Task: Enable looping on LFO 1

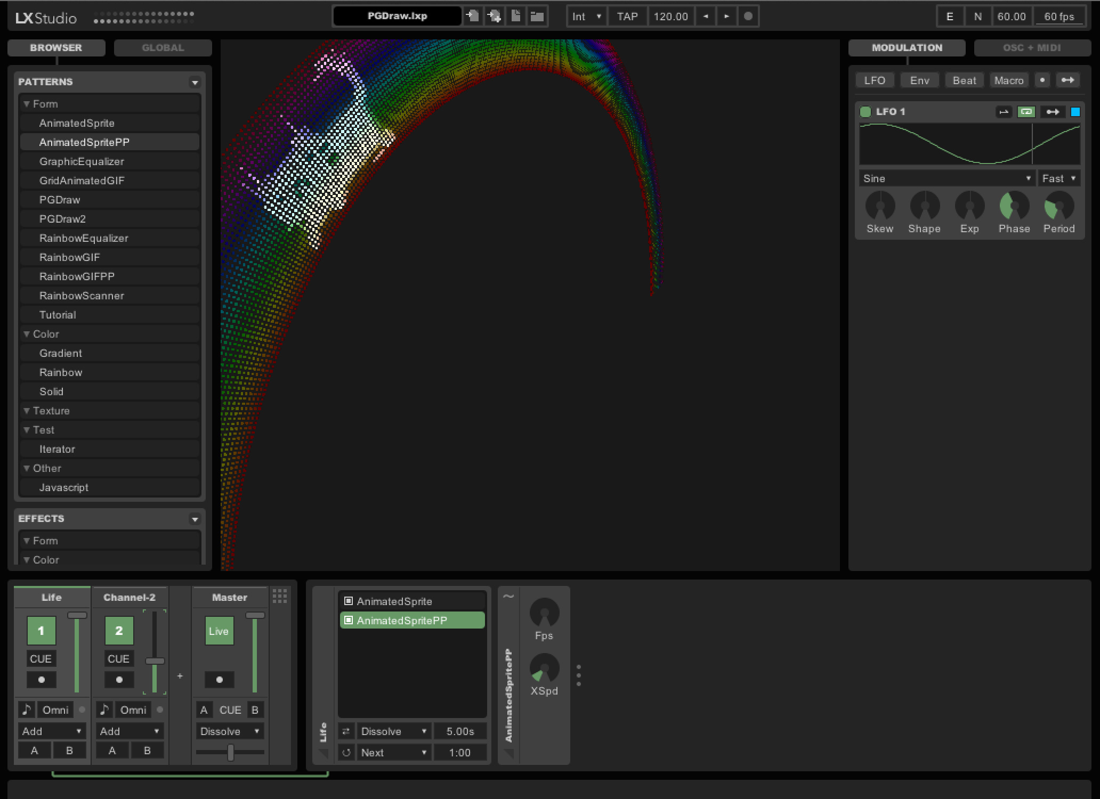Action: [1026, 112]
